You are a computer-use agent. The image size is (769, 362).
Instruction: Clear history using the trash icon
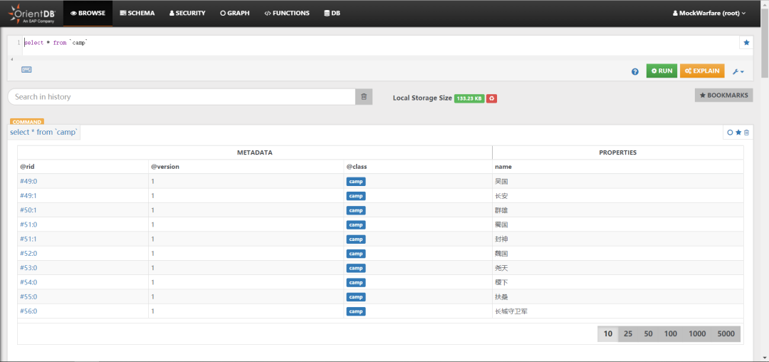tap(364, 97)
